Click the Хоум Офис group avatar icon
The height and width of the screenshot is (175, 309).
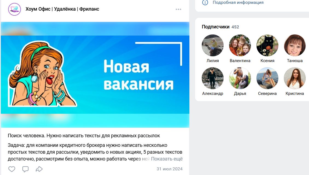point(15,9)
